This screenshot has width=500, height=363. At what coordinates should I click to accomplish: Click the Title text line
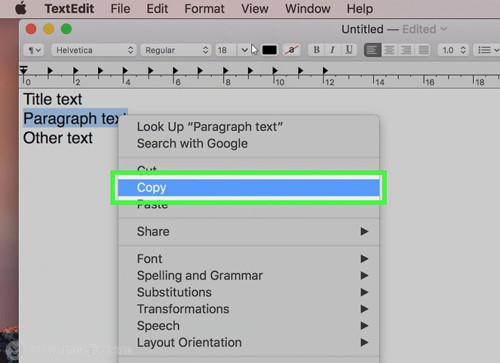[53, 99]
